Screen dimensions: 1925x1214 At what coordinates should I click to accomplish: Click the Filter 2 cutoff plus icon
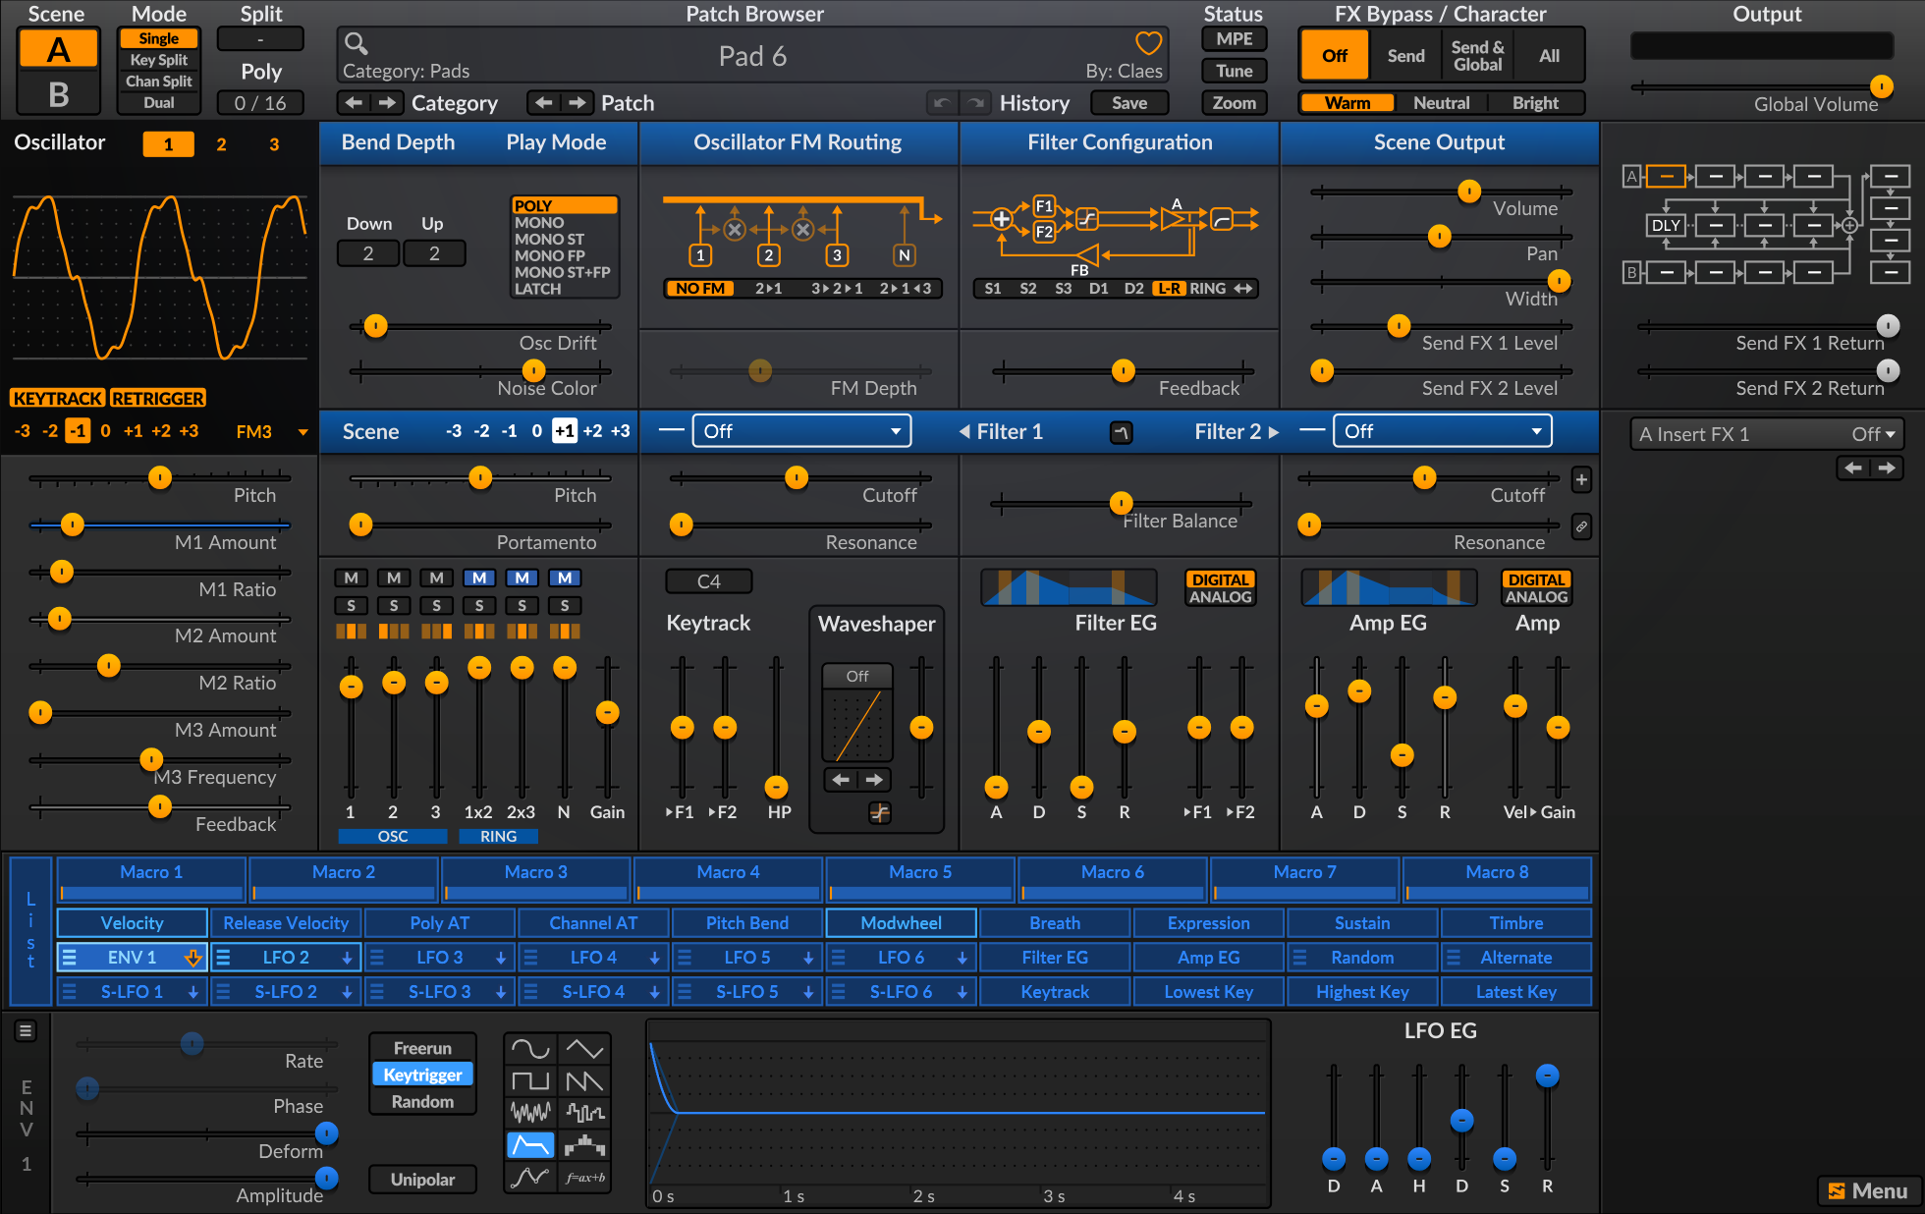tap(1581, 480)
